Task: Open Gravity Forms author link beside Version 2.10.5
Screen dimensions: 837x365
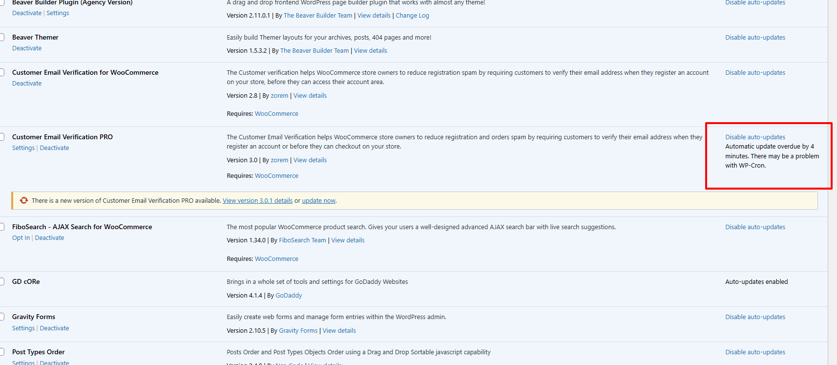Action: [298, 331]
